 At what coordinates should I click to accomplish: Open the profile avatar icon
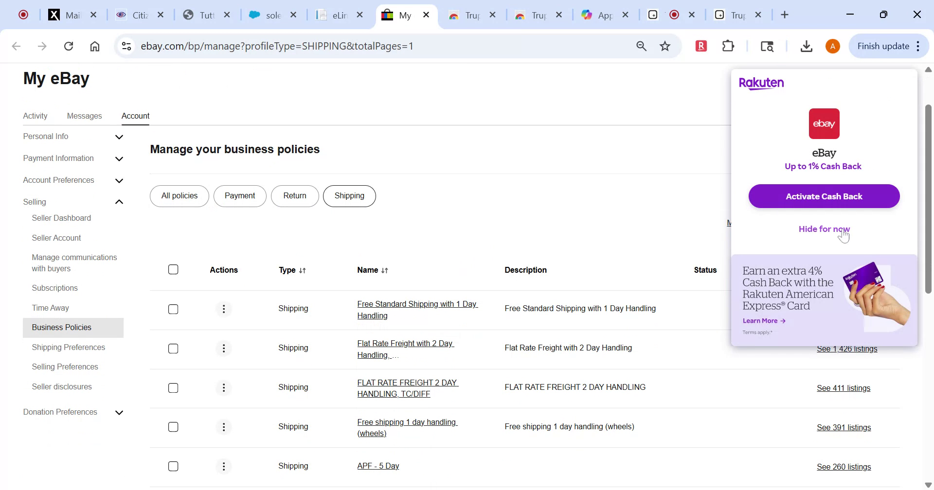tap(832, 46)
